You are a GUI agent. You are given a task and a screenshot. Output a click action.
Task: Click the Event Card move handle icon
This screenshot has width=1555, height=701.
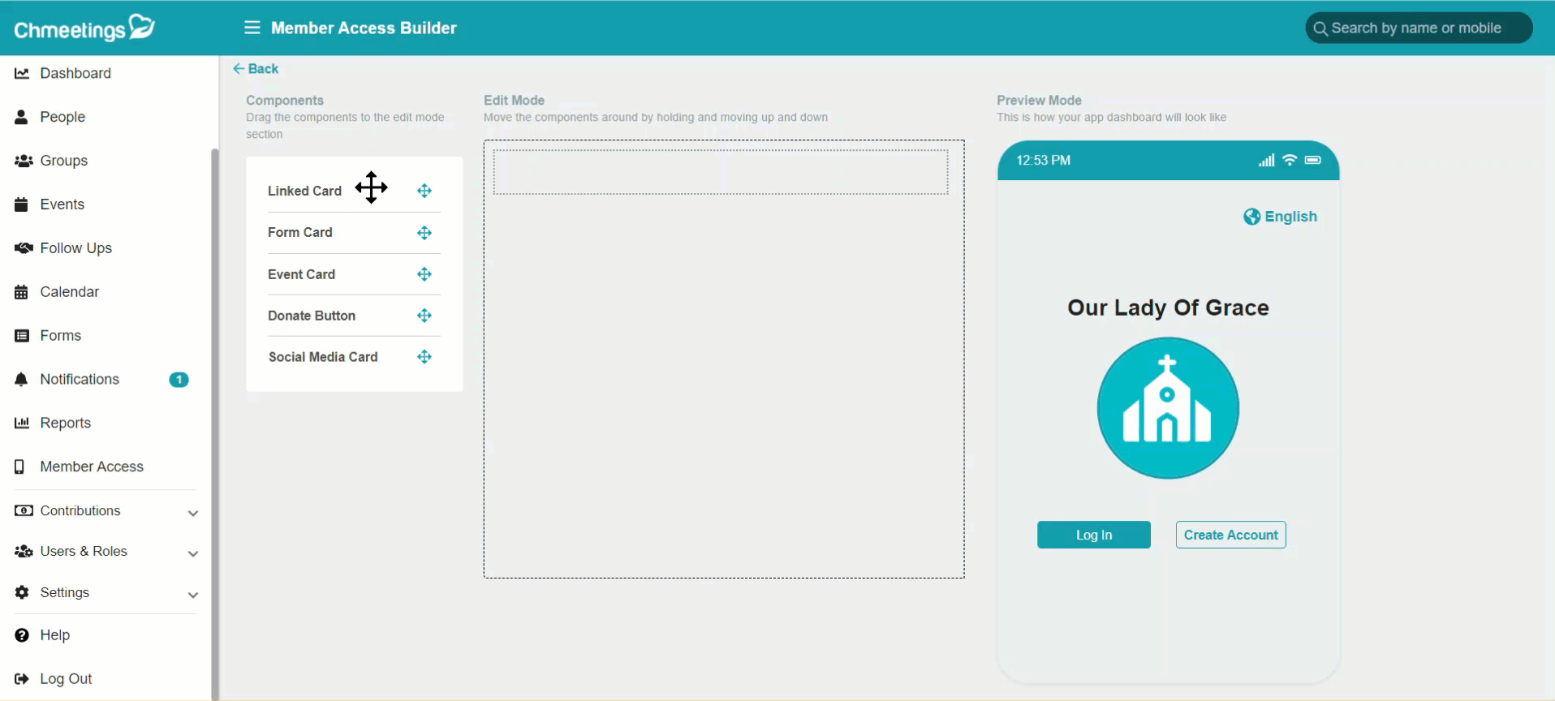tap(424, 274)
